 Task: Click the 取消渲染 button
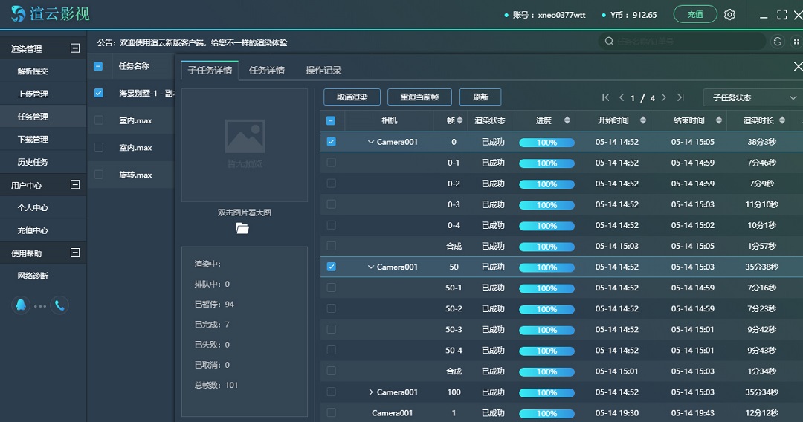pos(352,97)
